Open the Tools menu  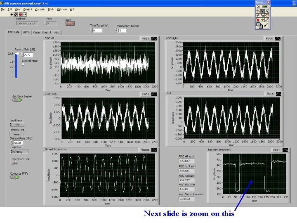(x=51, y=9)
